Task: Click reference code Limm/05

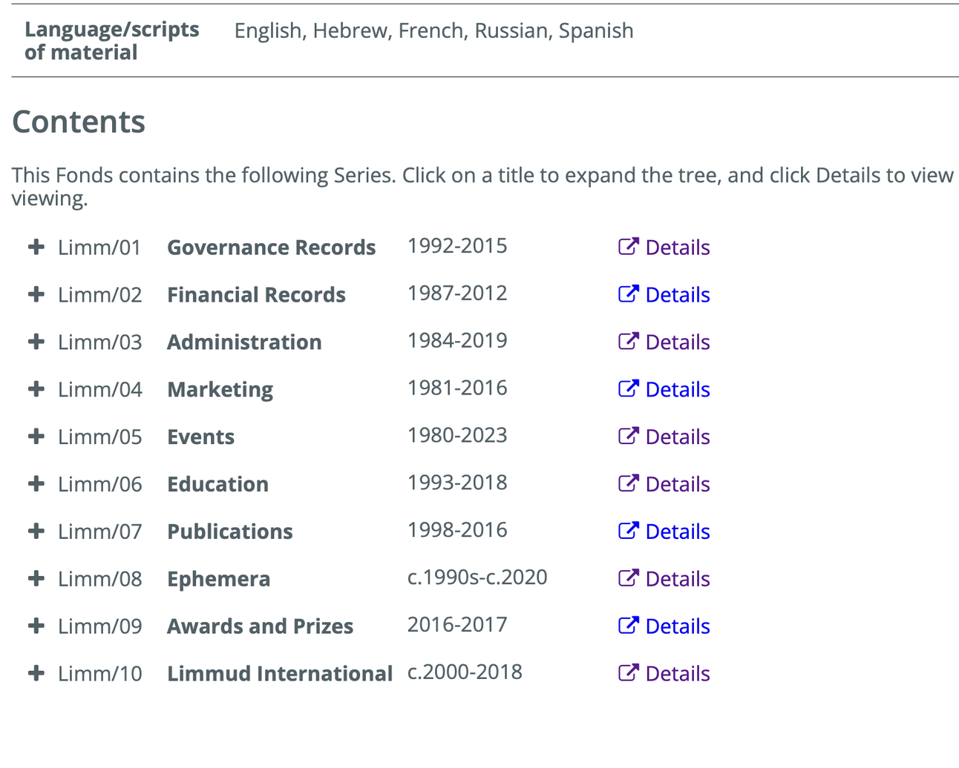Action: pyautogui.click(x=100, y=437)
